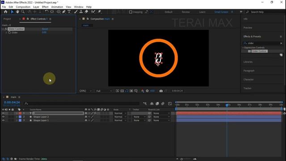The height and width of the screenshot is (161, 286).
Task: Expand Shape Layer 2 properties
Action: [17, 117]
